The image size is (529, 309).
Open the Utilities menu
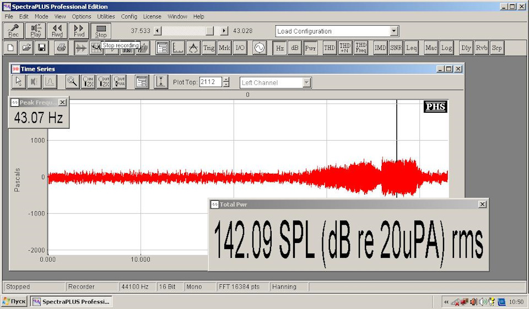(106, 16)
